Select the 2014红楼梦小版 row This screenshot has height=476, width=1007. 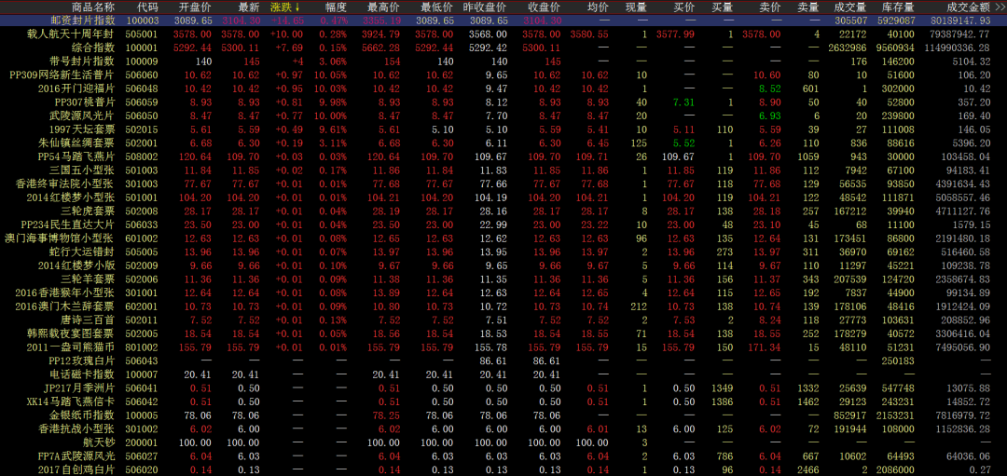coord(504,265)
